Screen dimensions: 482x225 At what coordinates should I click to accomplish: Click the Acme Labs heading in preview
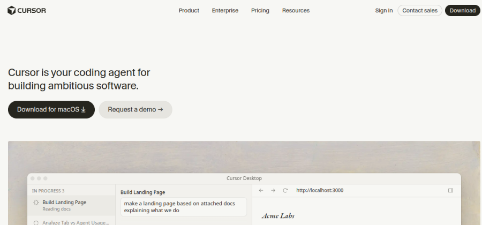[278, 216]
